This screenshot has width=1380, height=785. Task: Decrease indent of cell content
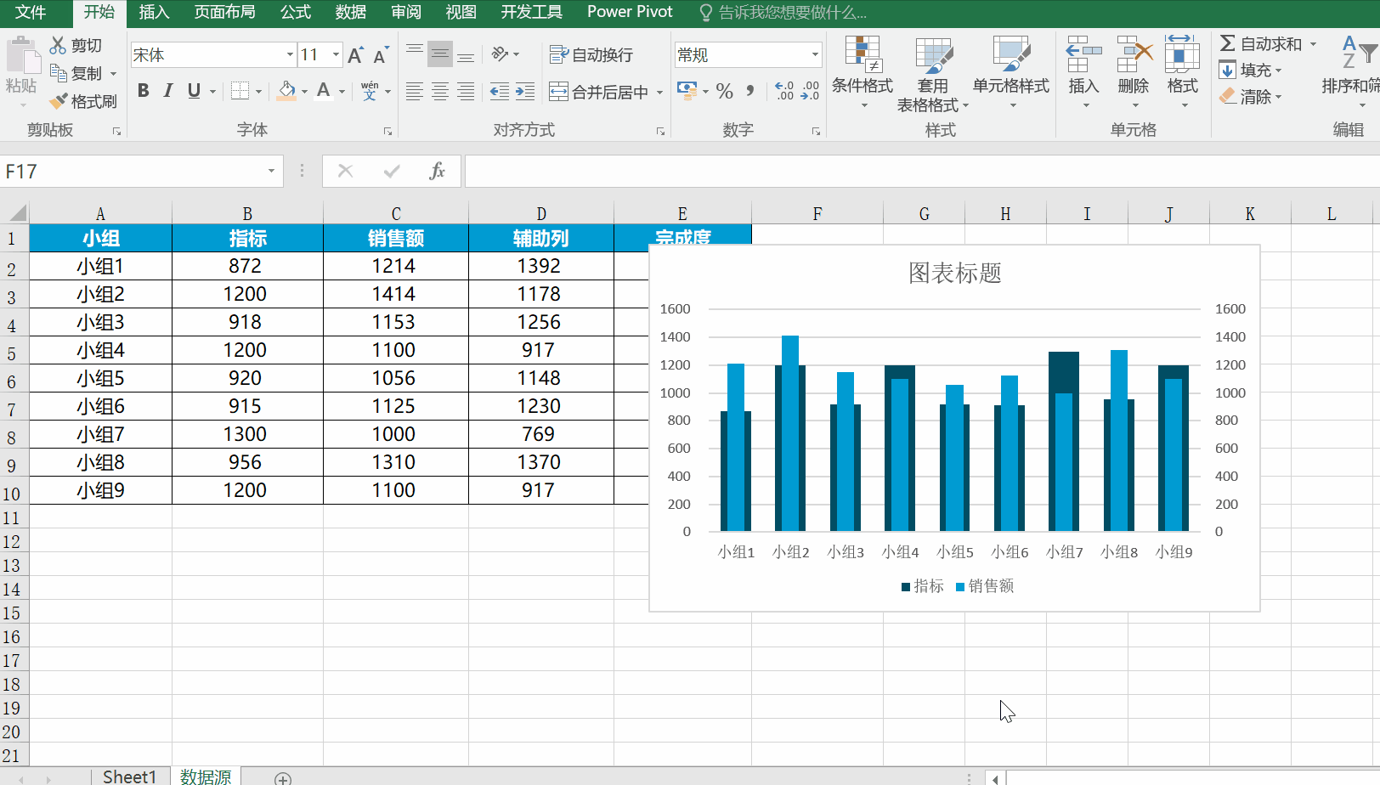500,92
